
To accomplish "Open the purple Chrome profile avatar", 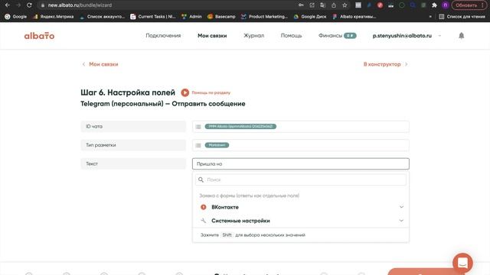I will pyautogui.click(x=446, y=5).
